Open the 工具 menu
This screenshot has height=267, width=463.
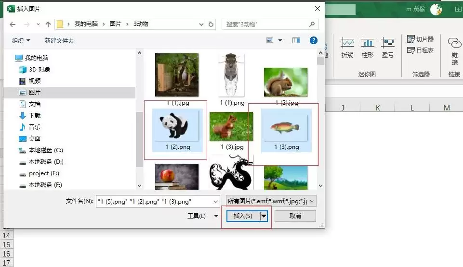pos(202,216)
